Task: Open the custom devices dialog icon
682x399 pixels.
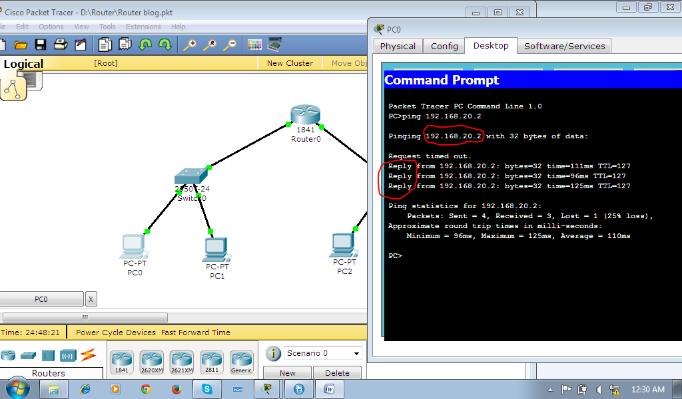Action: pyautogui.click(x=274, y=45)
